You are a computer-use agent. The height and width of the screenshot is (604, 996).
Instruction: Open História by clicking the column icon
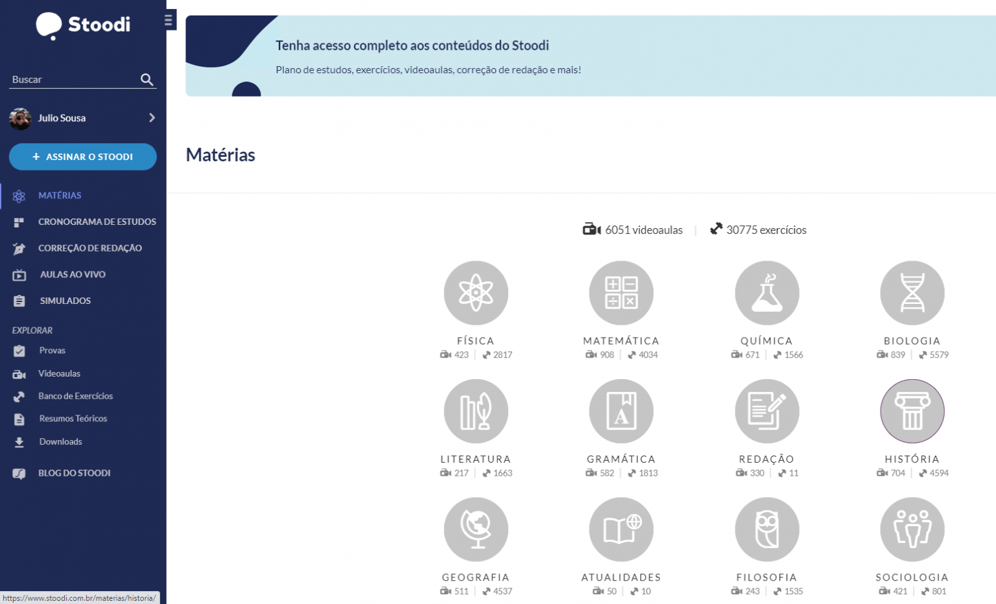pyautogui.click(x=912, y=411)
